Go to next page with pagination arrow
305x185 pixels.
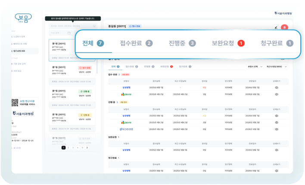tap(87, 148)
